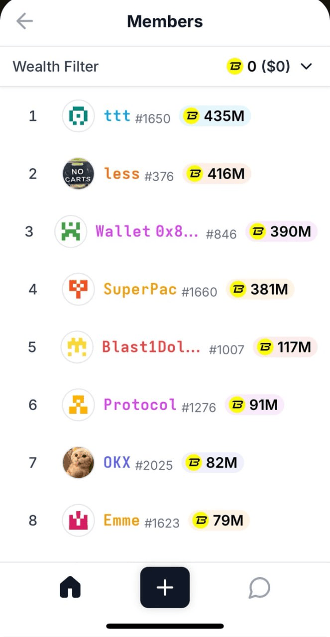Select the Wealth Filter label

pos(56,66)
